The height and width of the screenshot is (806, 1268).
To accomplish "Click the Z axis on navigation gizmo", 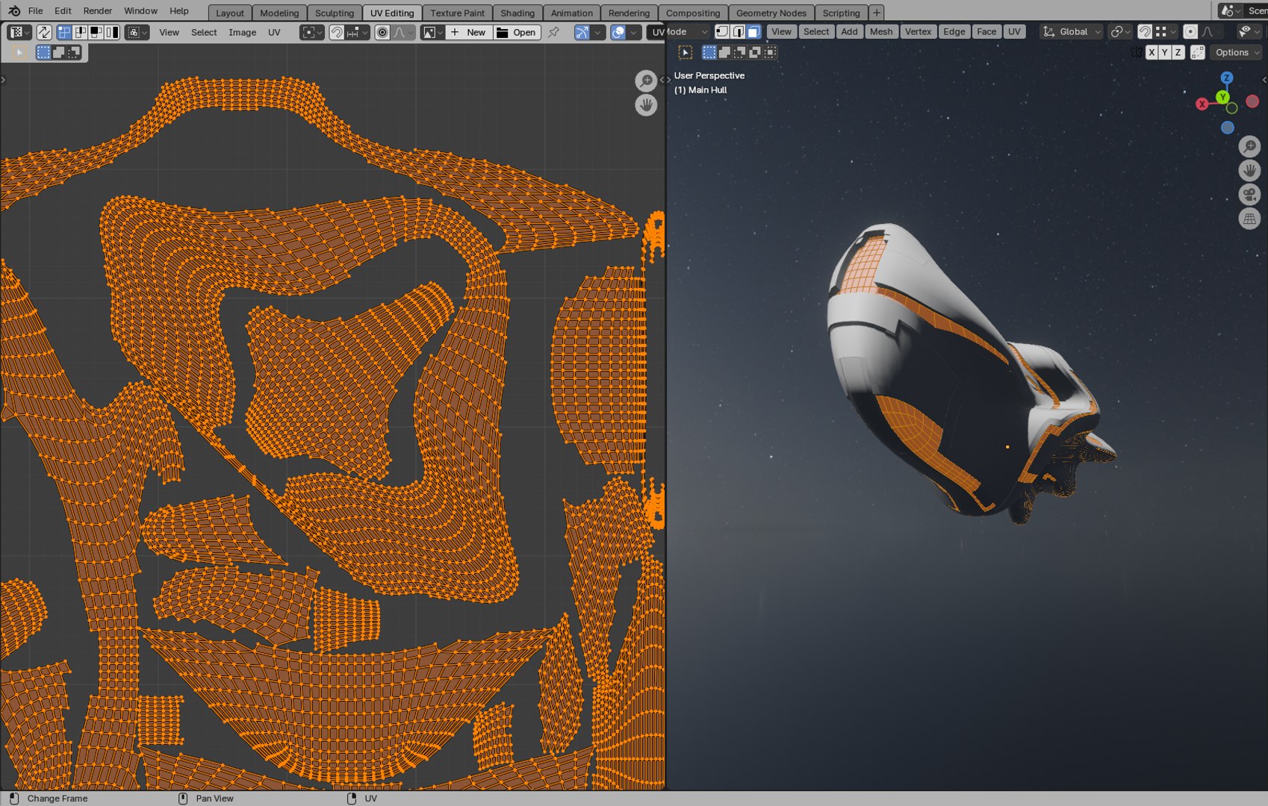I will coord(1226,78).
